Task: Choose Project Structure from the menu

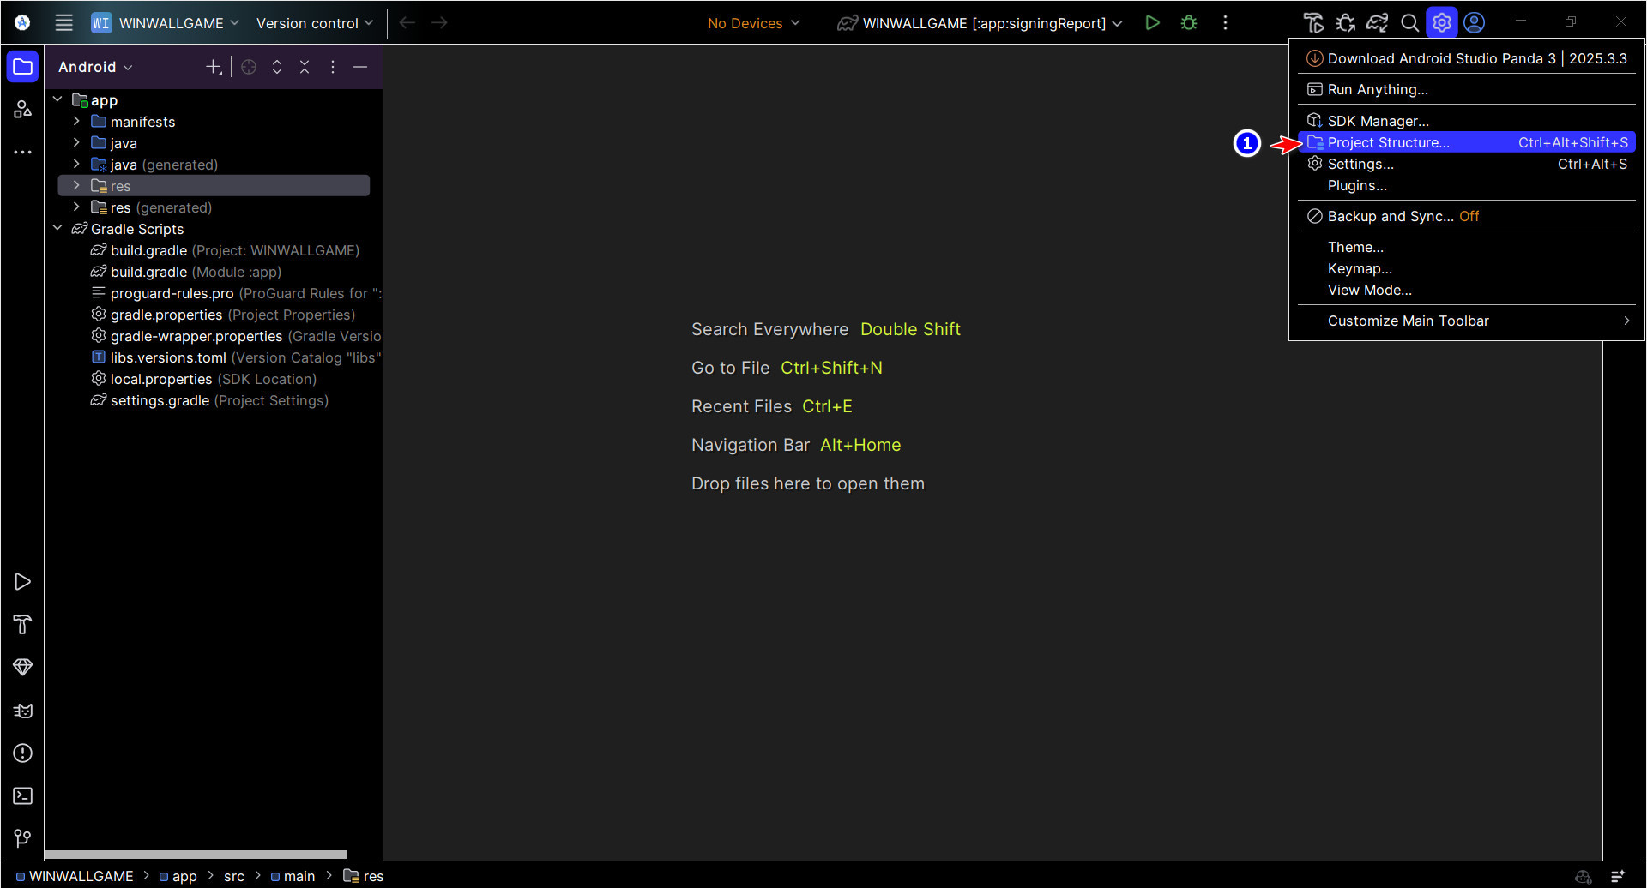Action: click(1388, 142)
